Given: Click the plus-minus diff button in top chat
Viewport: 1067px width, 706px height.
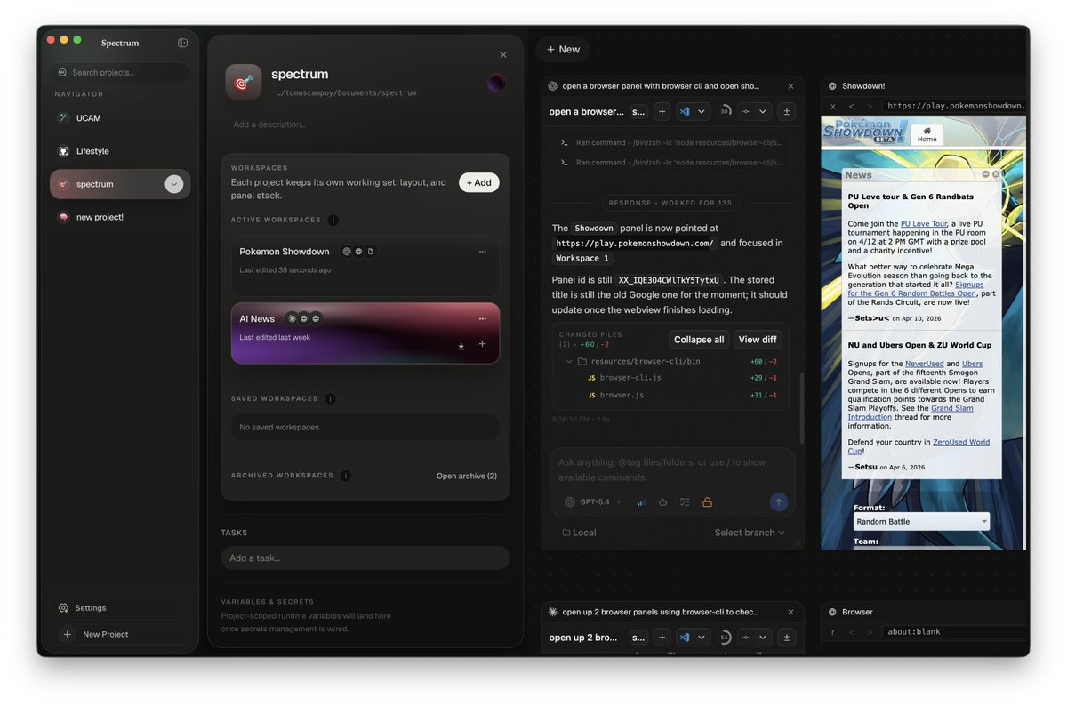Looking at the screenshot, I should pos(786,112).
